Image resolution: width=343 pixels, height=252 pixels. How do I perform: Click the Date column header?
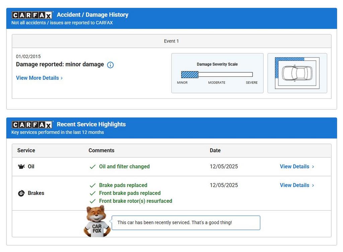pyautogui.click(x=215, y=151)
